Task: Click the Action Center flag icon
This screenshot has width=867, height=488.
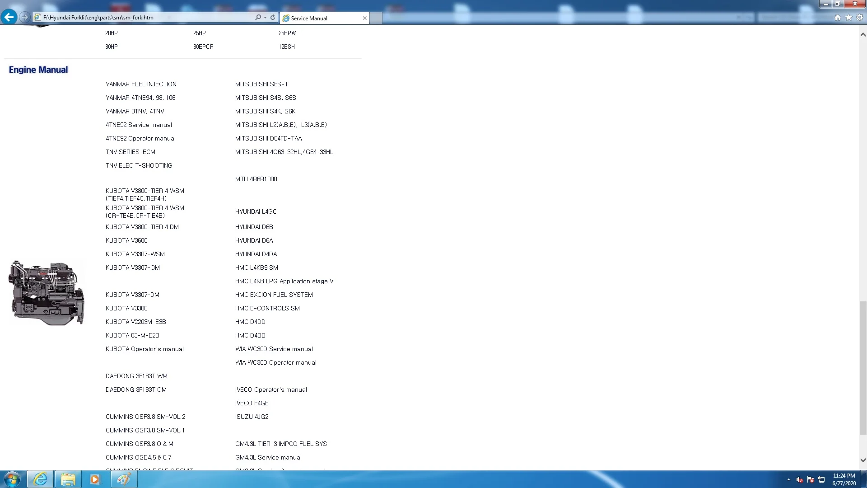Action: 811,479
